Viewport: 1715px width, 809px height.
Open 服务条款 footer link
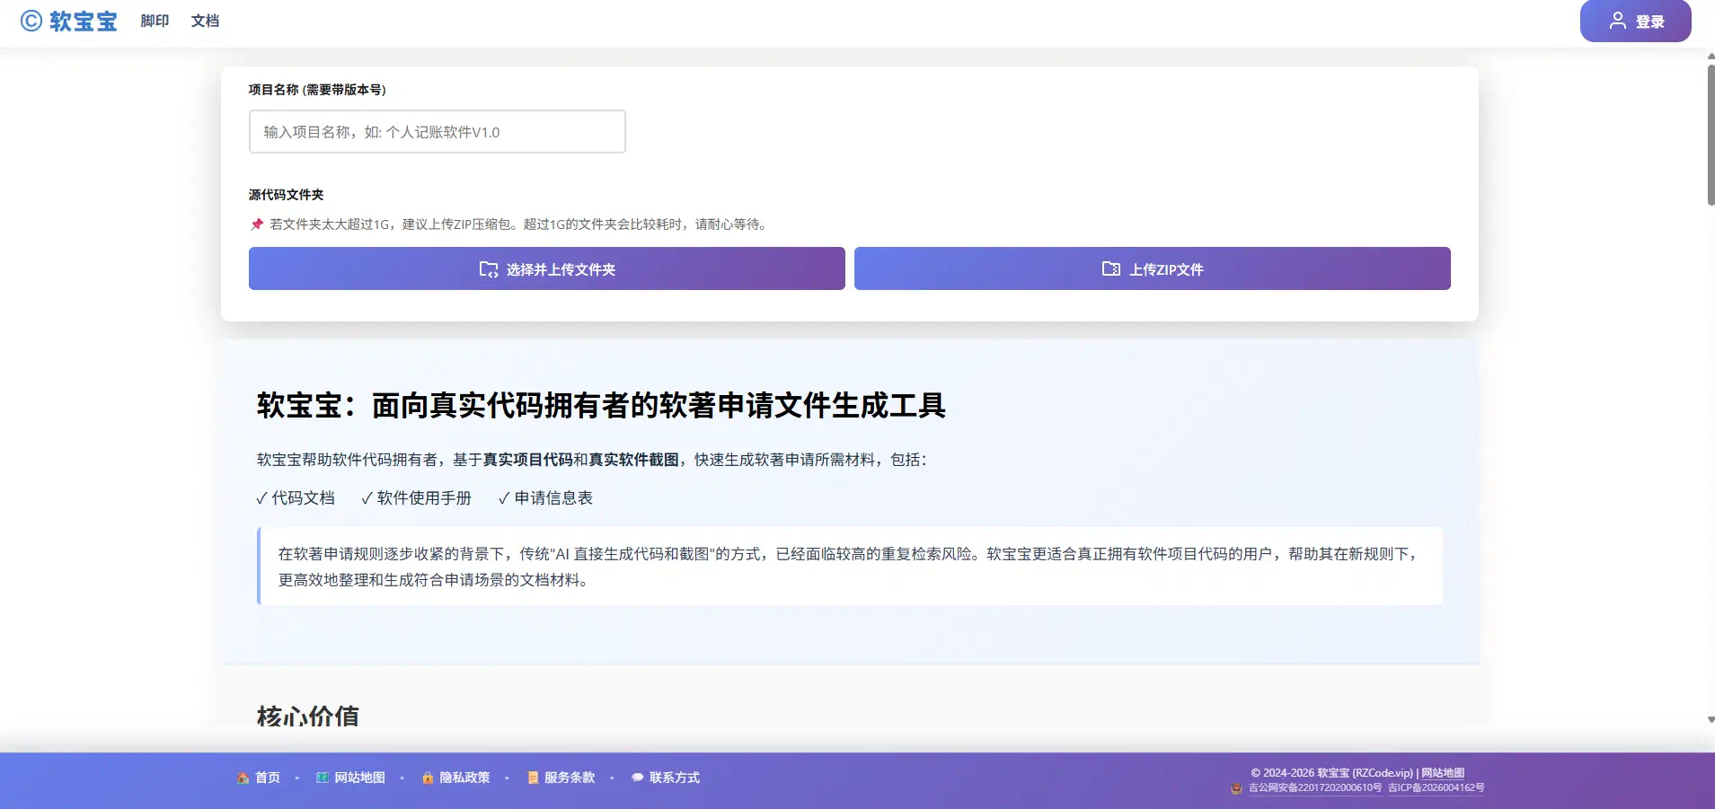click(570, 778)
